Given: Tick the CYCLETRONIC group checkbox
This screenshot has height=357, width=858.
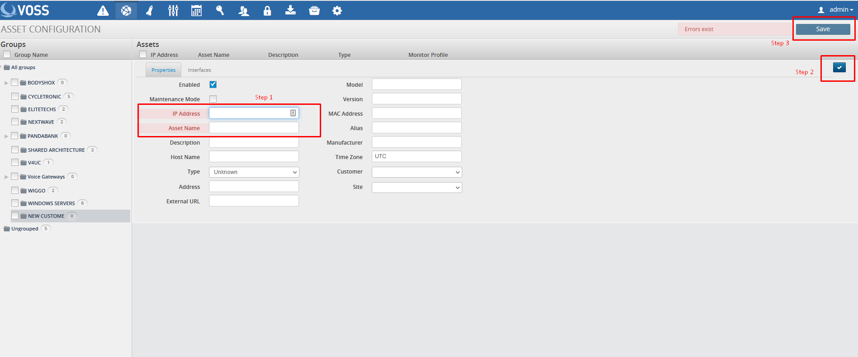Looking at the screenshot, I should [15, 96].
